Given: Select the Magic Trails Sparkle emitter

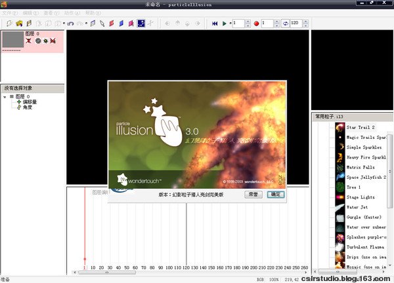Looking at the screenshot, I should (x=366, y=138).
